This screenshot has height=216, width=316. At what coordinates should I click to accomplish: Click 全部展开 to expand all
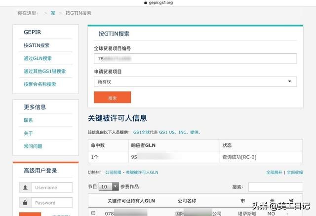tap(274, 172)
